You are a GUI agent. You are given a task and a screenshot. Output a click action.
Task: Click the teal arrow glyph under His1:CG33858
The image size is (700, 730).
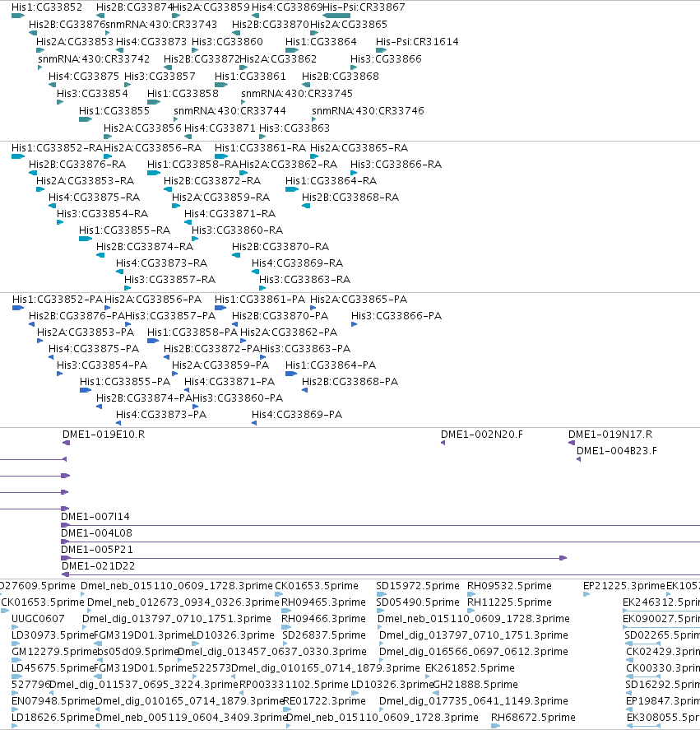[x=154, y=102]
